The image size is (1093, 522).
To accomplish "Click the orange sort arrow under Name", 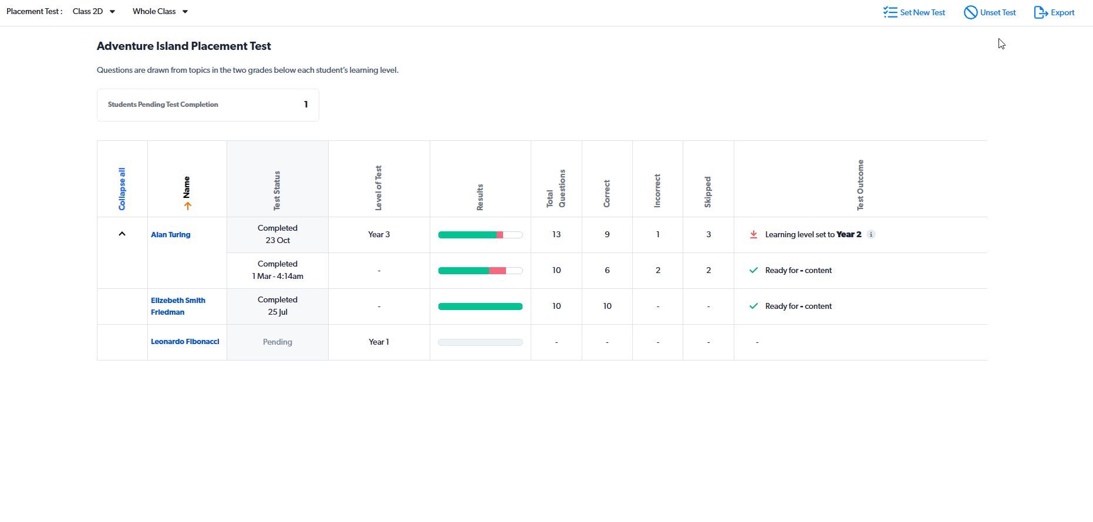I will point(188,206).
